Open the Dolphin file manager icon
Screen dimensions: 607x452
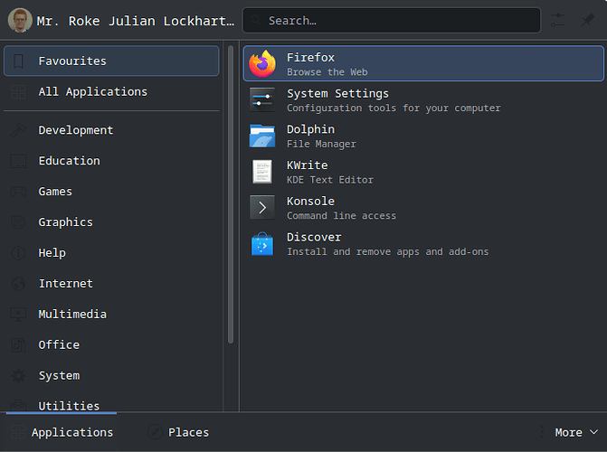point(262,136)
